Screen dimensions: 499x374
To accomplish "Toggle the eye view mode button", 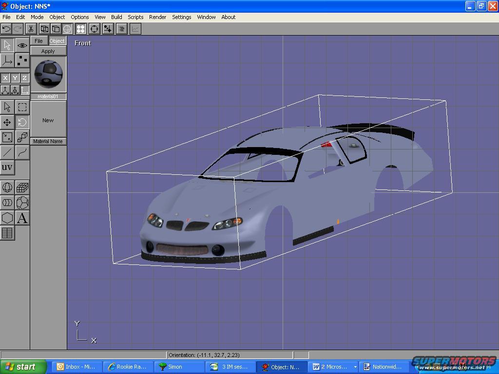I will 22,45.
